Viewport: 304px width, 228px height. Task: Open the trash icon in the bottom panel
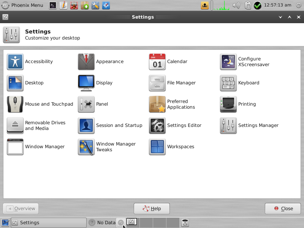click(x=185, y=223)
